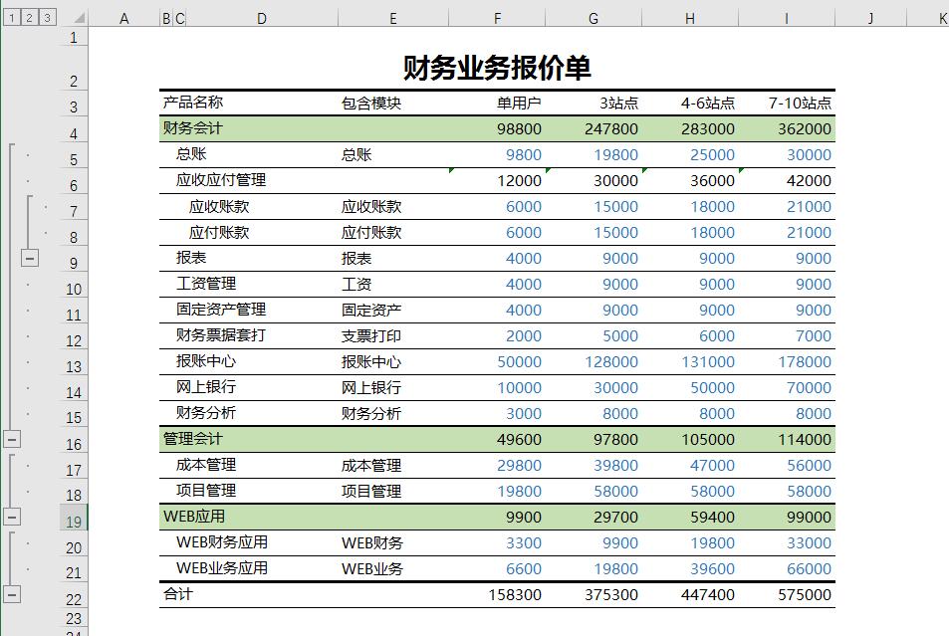
Task: Select the row 4 header
Action: (75, 128)
